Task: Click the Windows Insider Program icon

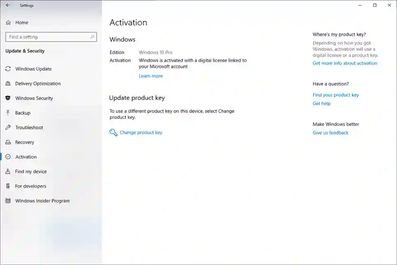Action: [x=8, y=200]
